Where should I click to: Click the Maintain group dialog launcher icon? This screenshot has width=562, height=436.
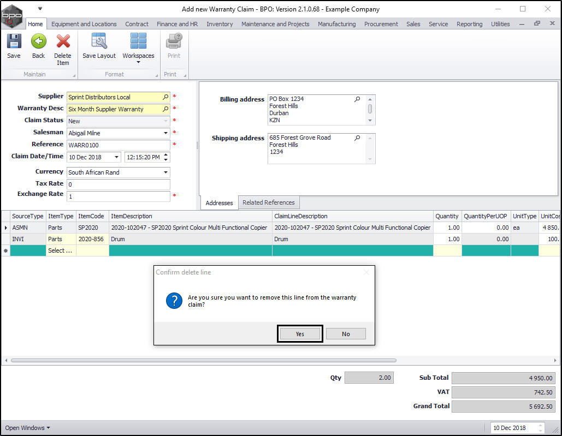(x=74, y=75)
